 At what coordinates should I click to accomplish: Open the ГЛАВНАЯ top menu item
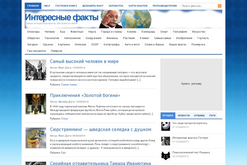point(33,6)
